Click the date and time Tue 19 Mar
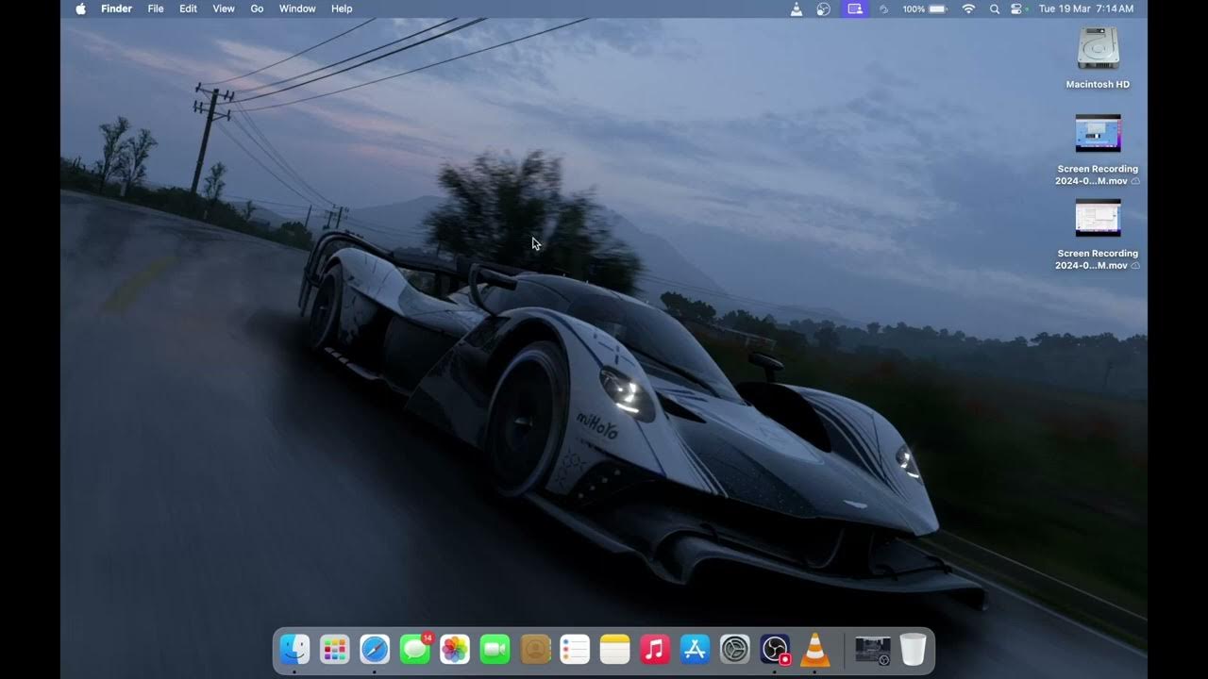 pyautogui.click(x=1086, y=8)
